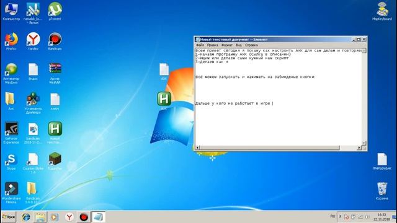Select the Wondershare Filmora desktop shortcut
397x223 pixels.
coord(11,193)
